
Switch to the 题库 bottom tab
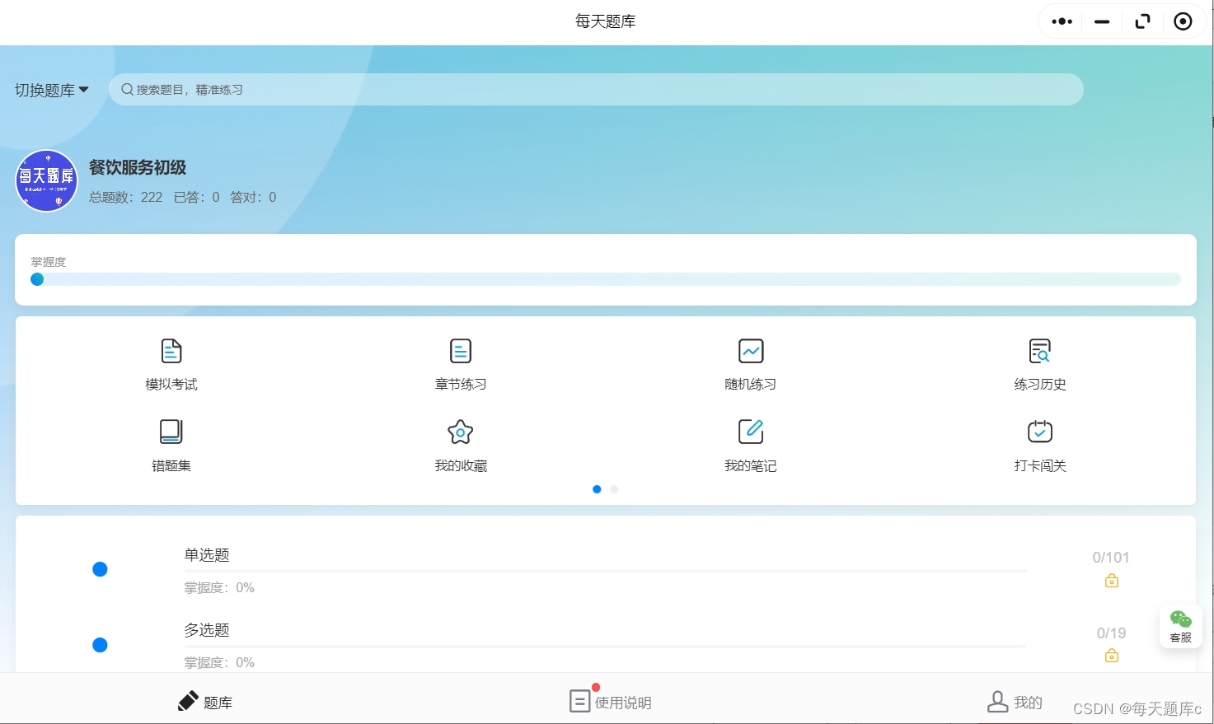point(205,702)
